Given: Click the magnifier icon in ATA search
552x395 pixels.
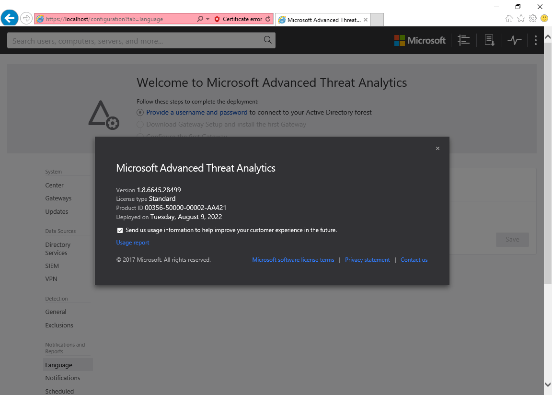Looking at the screenshot, I should click(x=267, y=40).
